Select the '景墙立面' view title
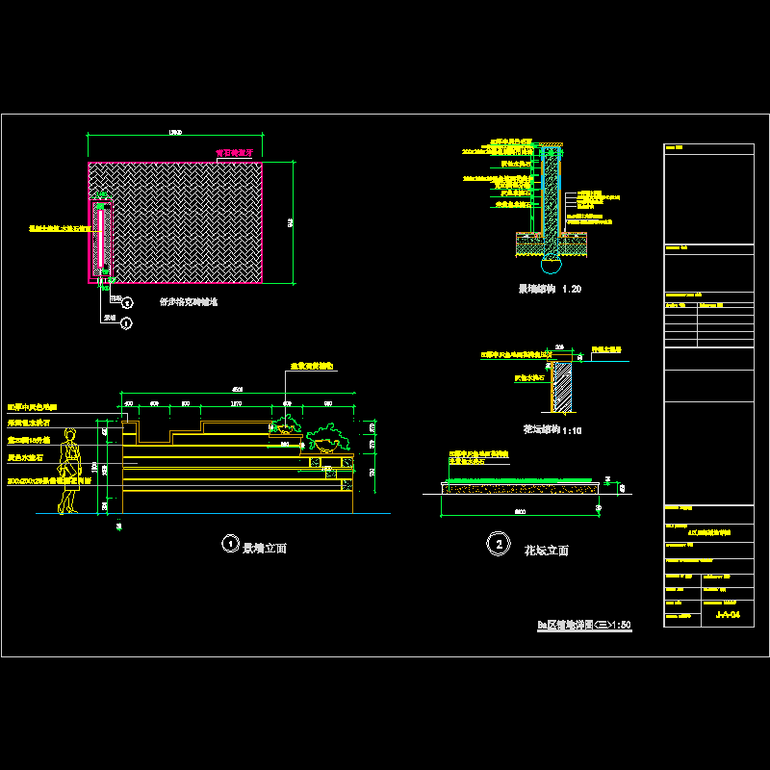 tap(265, 548)
